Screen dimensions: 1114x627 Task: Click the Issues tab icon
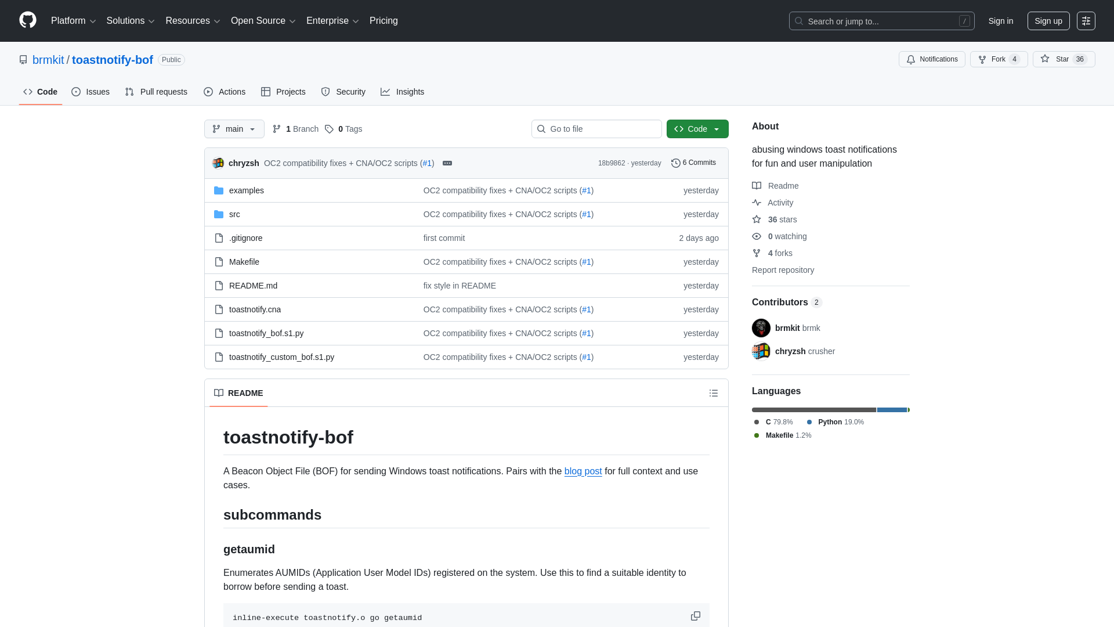[76, 92]
